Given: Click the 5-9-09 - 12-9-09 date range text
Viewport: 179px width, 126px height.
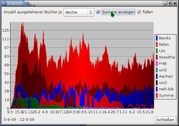Looking at the screenshot, I should point(19,120).
